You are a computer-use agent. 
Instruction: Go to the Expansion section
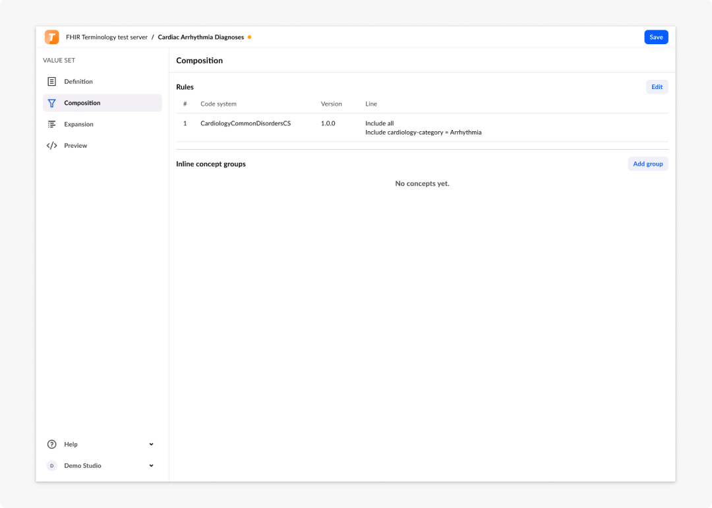(x=102, y=125)
